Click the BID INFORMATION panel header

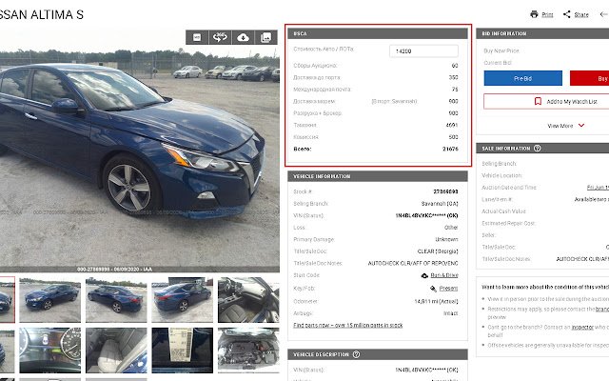pyautogui.click(x=542, y=33)
